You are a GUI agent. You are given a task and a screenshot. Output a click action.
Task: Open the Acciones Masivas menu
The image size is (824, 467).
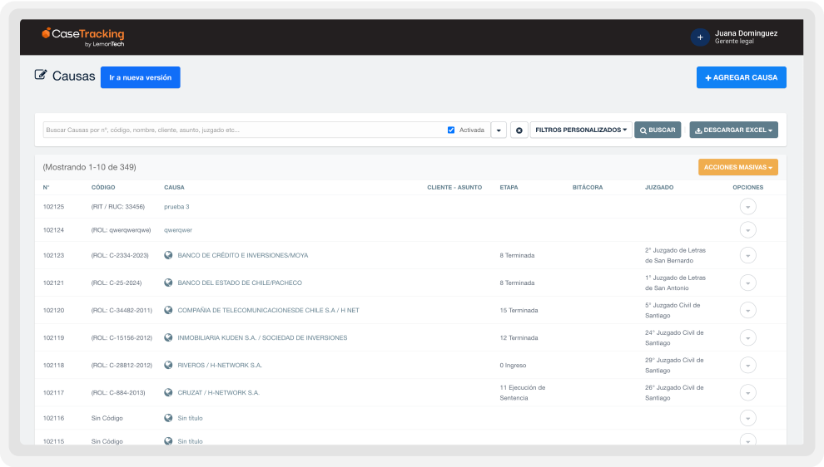click(x=737, y=167)
